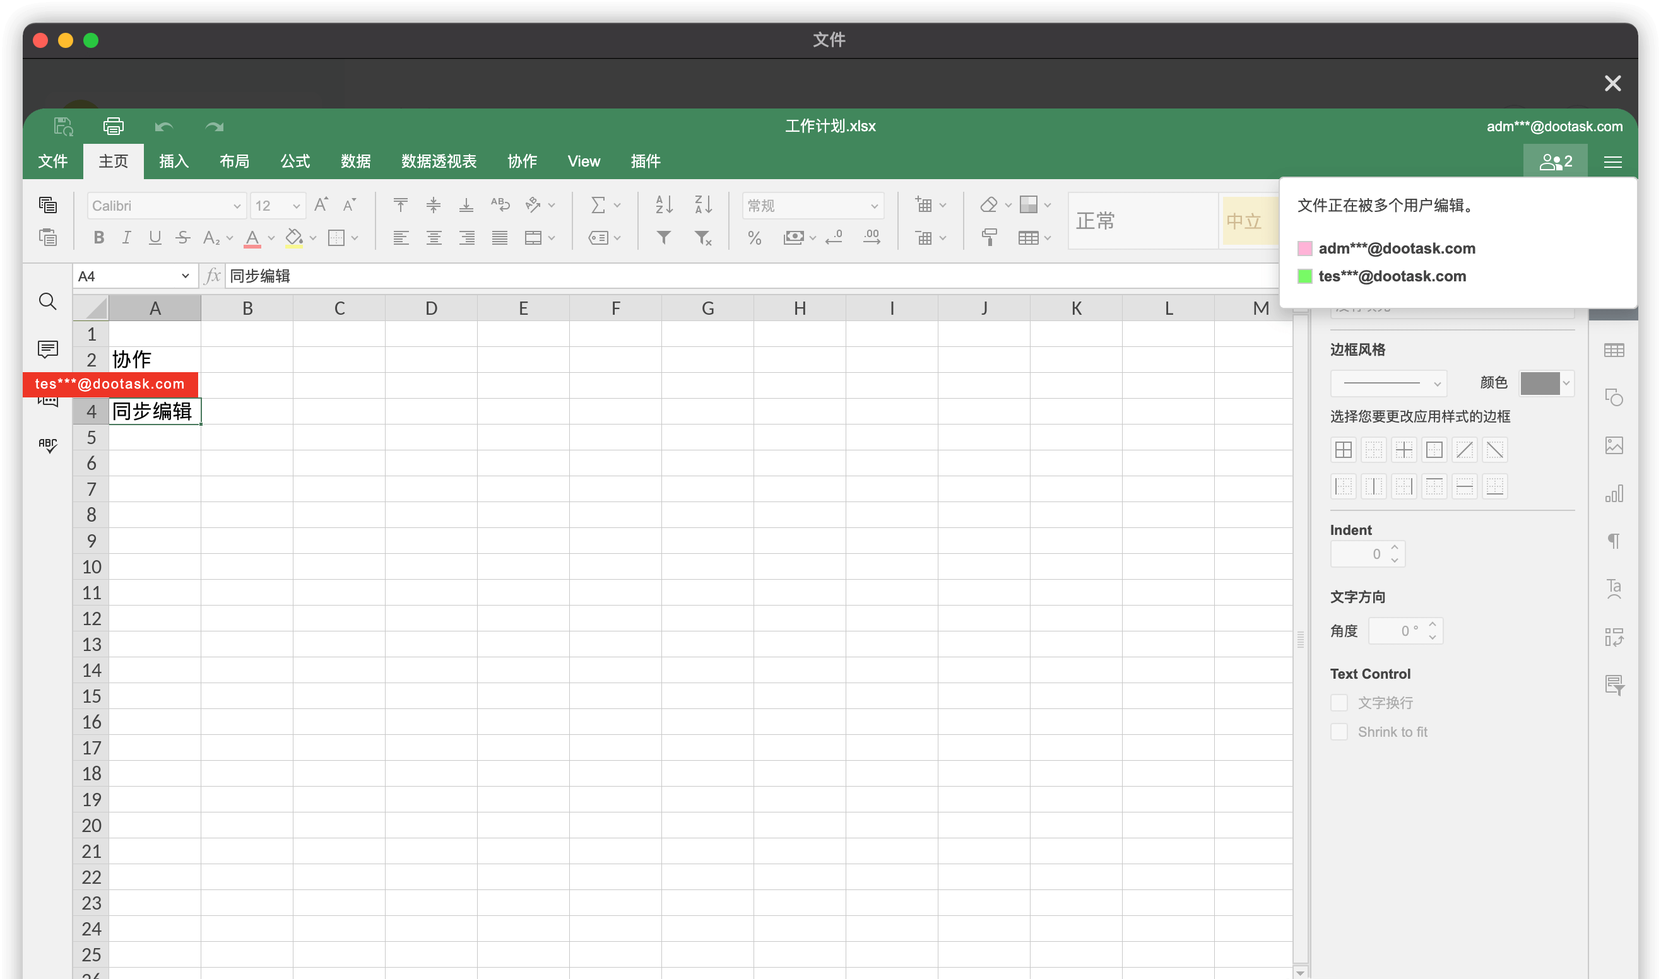Image resolution: width=1661 pixels, height=979 pixels.
Task: Click the save file icon
Action: (63, 126)
